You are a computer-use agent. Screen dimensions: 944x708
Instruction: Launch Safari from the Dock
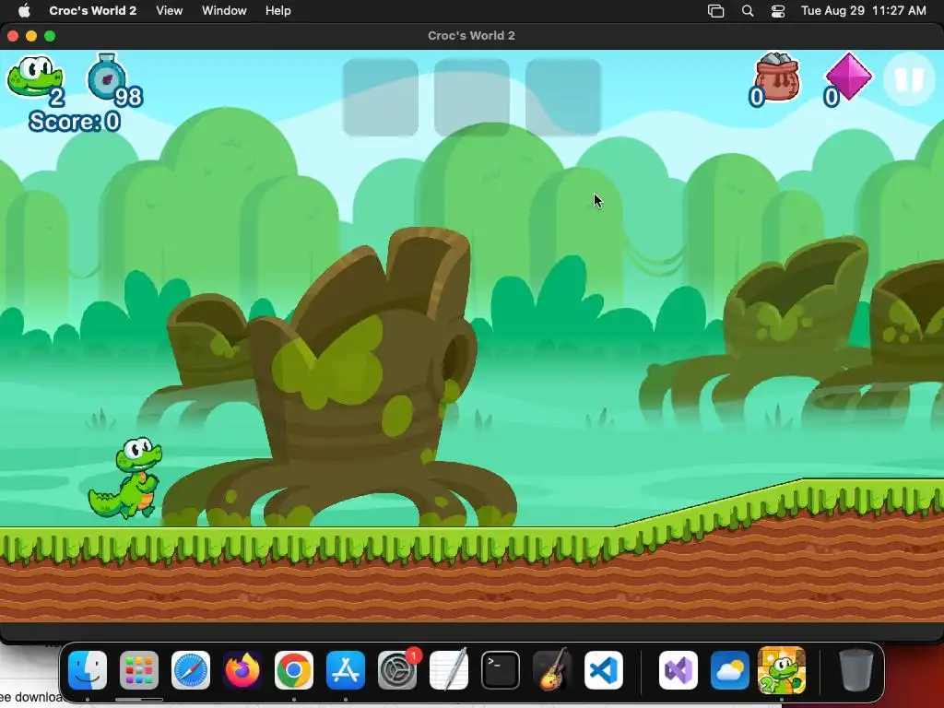tap(191, 670)
